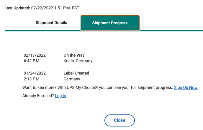Open the Sign Up Now link
This screenshot has height=130, width=203.
(186, 87)
